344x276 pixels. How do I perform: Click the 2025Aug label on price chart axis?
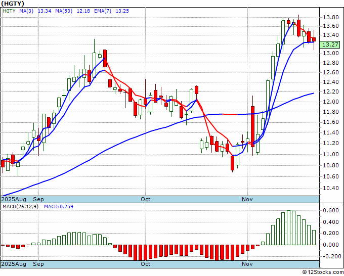pos(14,199)
